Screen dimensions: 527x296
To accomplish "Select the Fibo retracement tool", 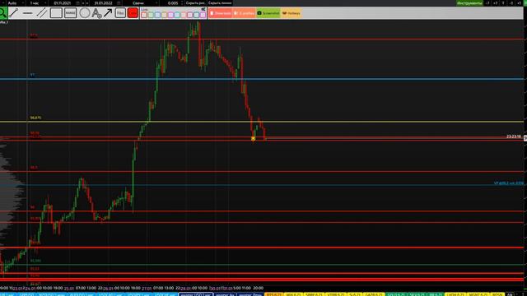I will [x=120, y=13].
